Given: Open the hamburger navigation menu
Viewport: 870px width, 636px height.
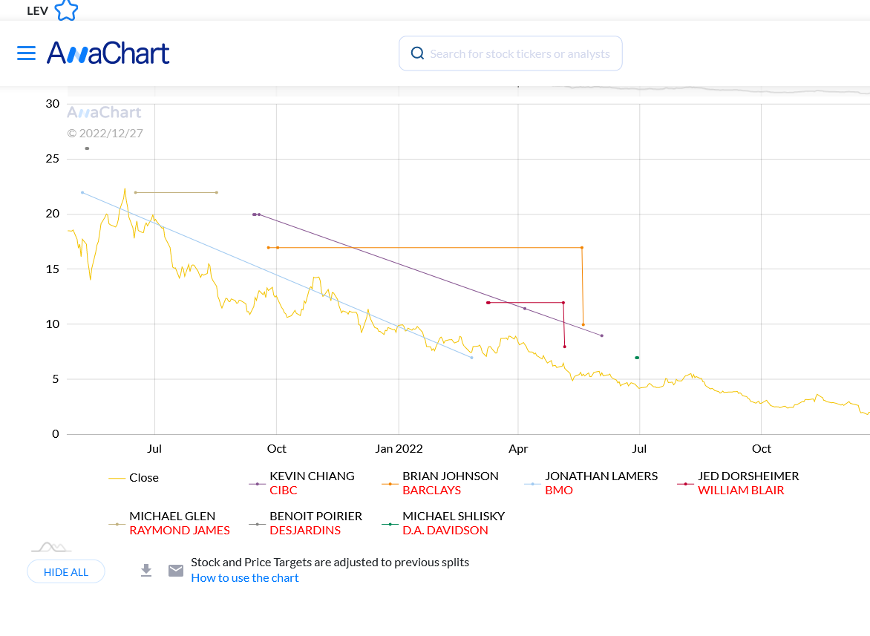Looking at the screenshot, I should pyautogui.click(x=26, y=53).
